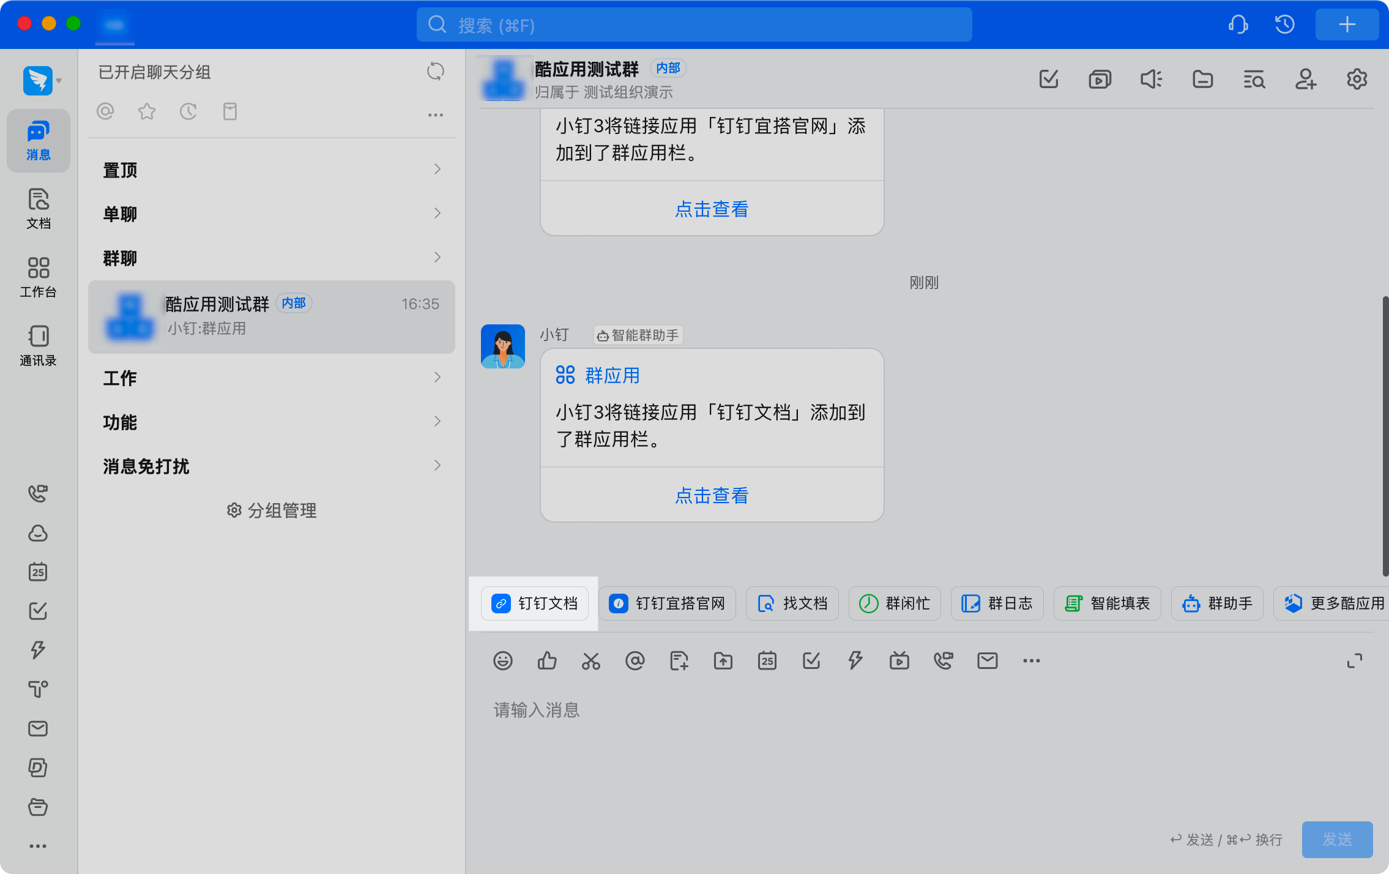1389x874 pixels.
Task: Open the history clock icon in title bar
Action: coord(1285,24)
